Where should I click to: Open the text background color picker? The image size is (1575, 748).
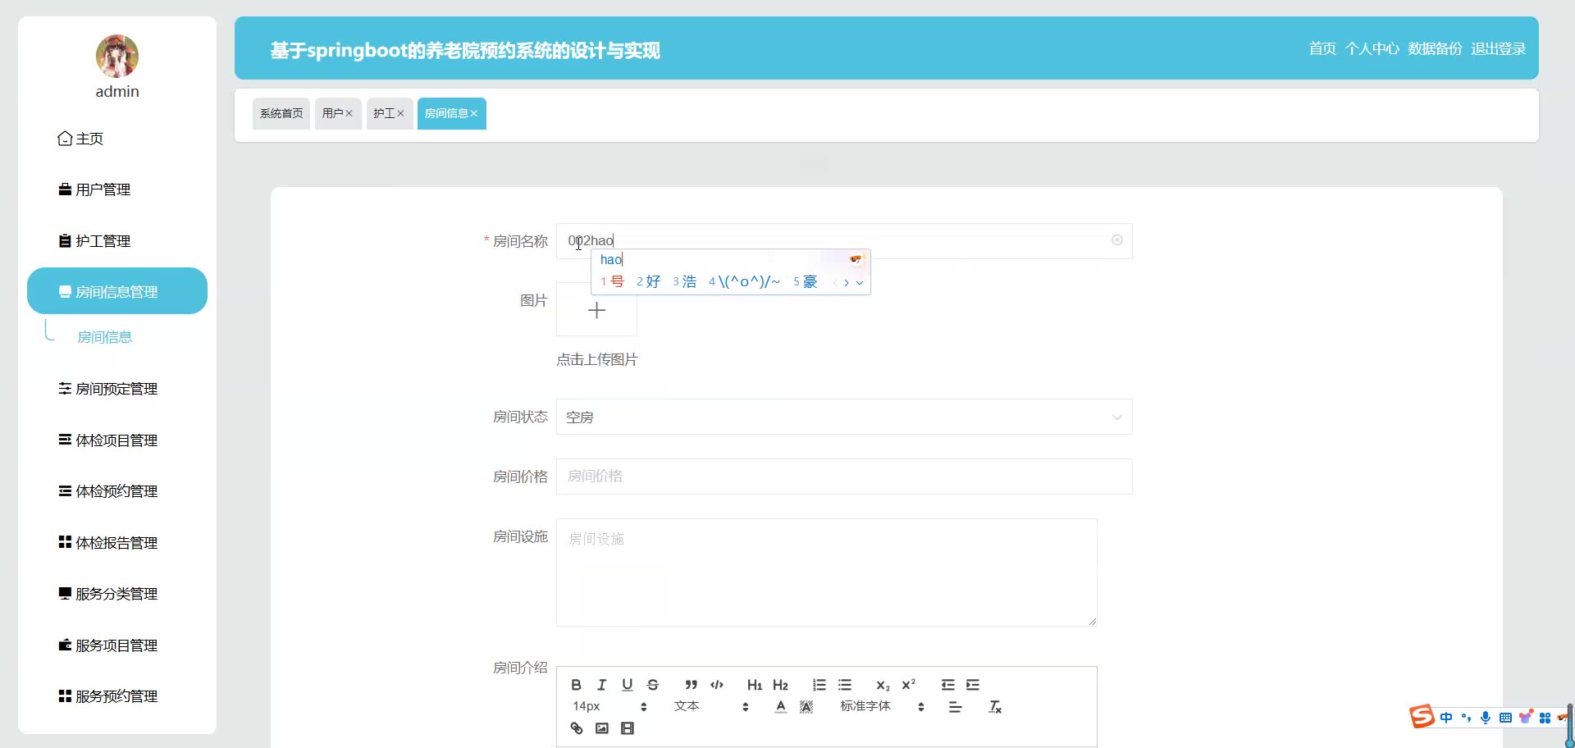coord(806,707)
